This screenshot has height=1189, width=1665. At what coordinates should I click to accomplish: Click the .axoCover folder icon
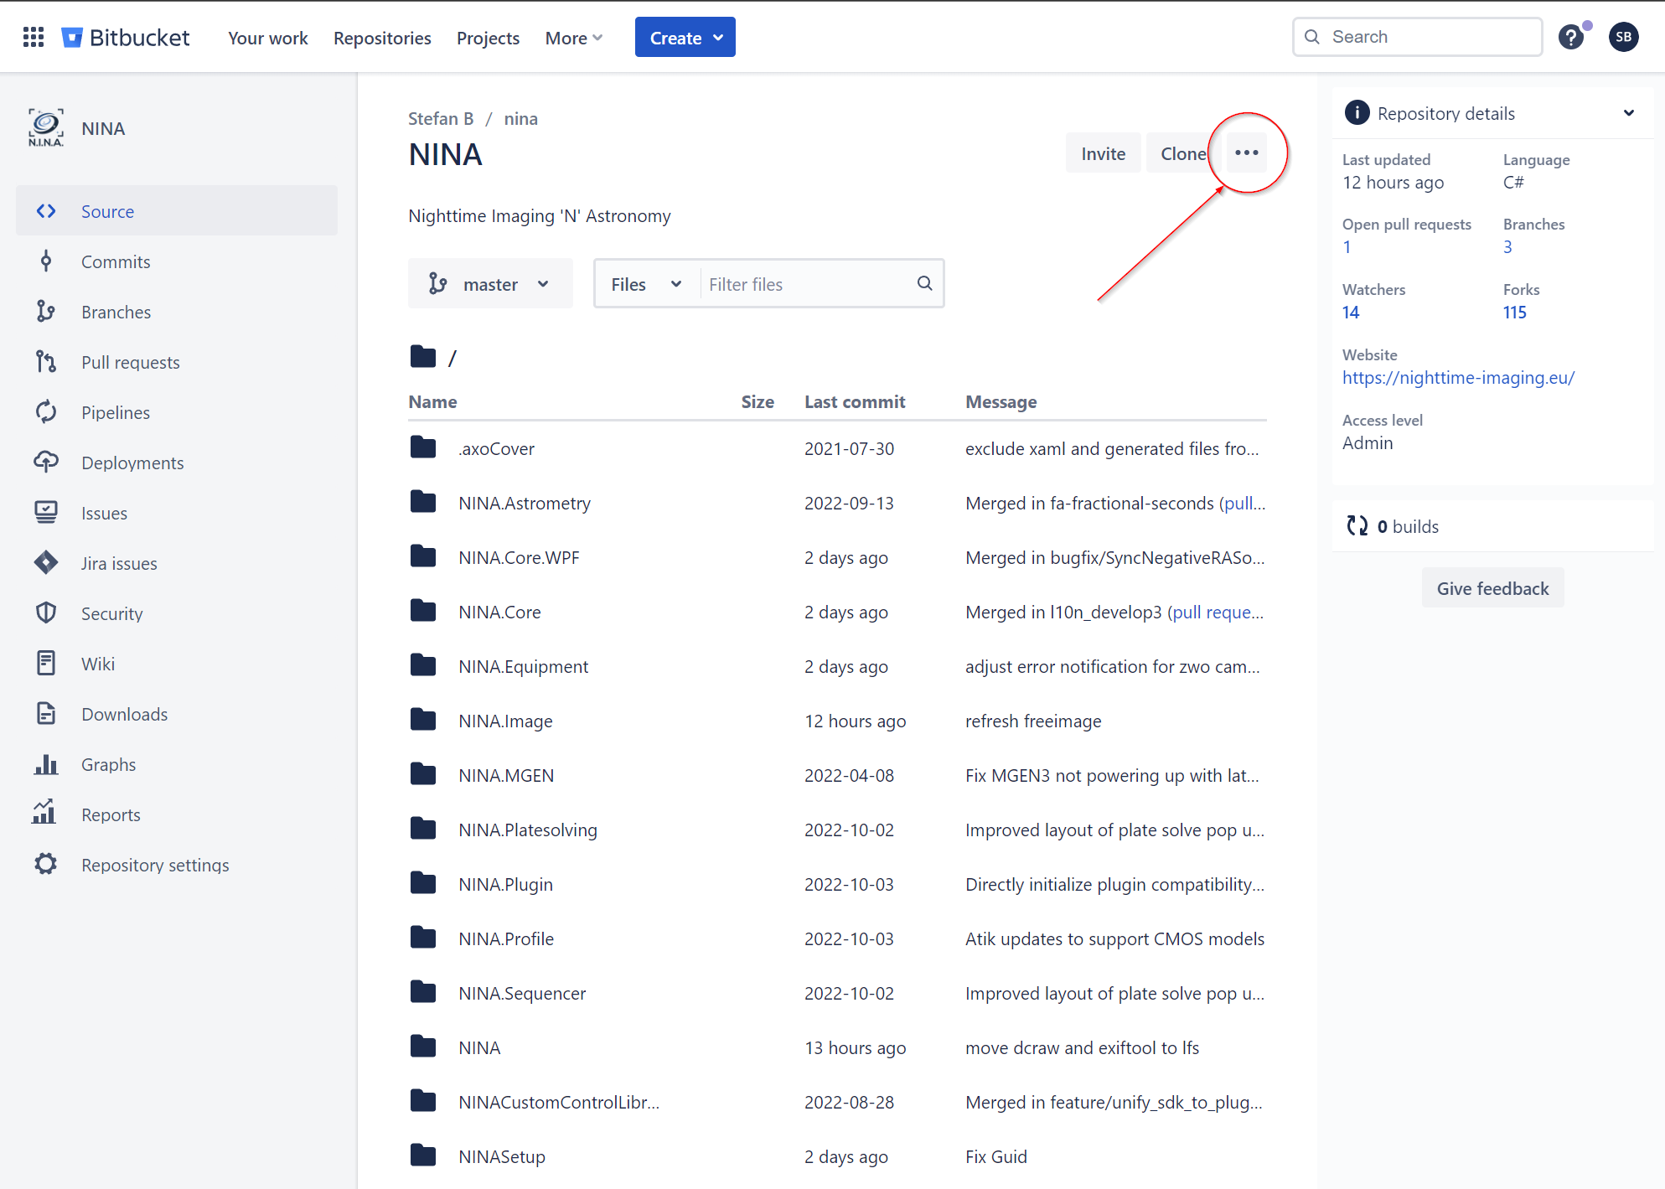[x=423, y=447]
